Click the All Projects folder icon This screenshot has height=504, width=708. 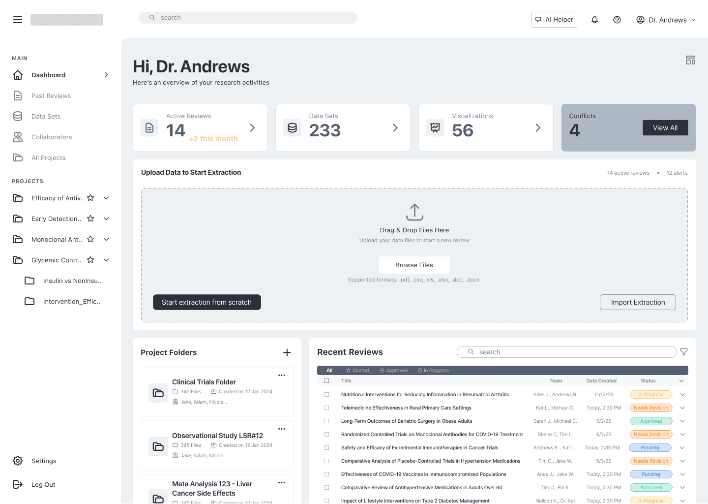[18, 157]
